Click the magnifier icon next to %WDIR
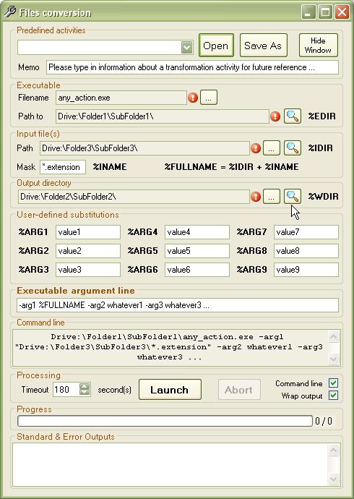This screenshot has height=499, width=354. point(293,197)
